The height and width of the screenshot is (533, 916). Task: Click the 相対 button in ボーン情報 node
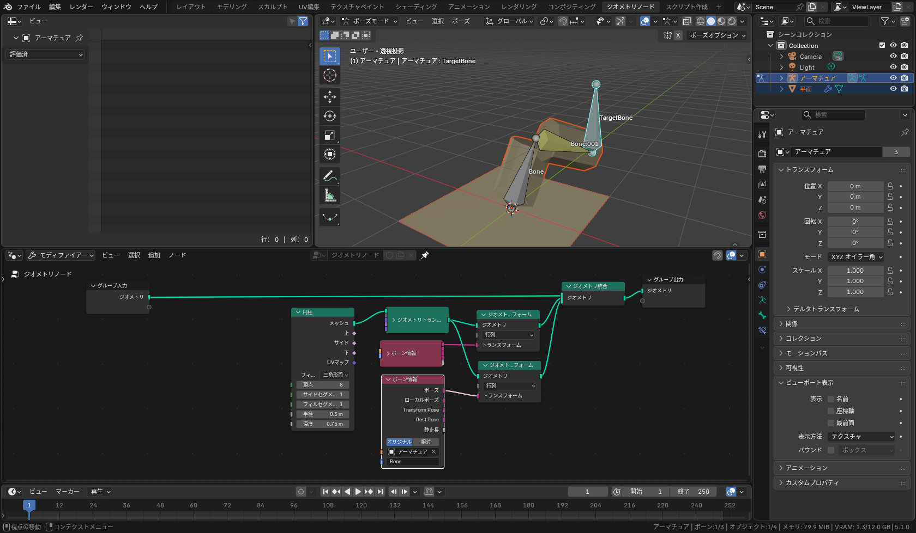pos(426,442)
